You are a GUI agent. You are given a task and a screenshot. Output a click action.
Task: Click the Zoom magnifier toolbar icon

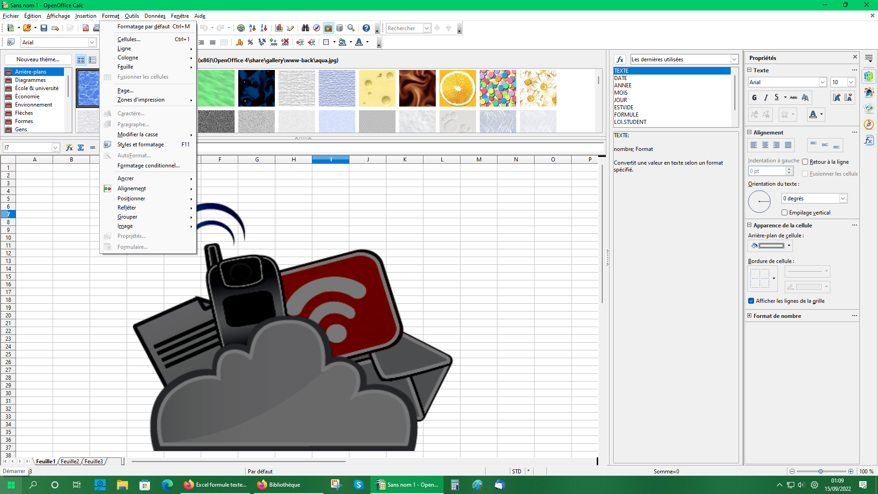click(351, 28)
